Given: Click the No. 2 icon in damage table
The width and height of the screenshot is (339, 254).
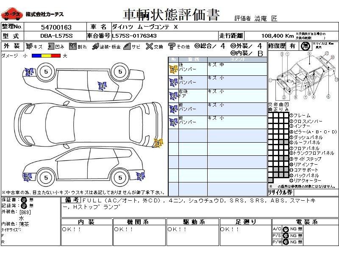Looking at the screenshot, I should point(173,83).
